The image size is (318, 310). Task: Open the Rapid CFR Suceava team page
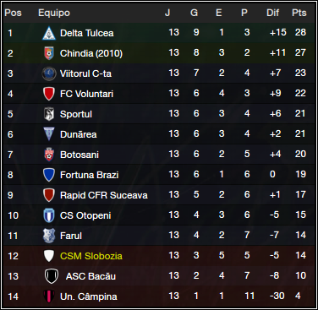coord(104,195)
